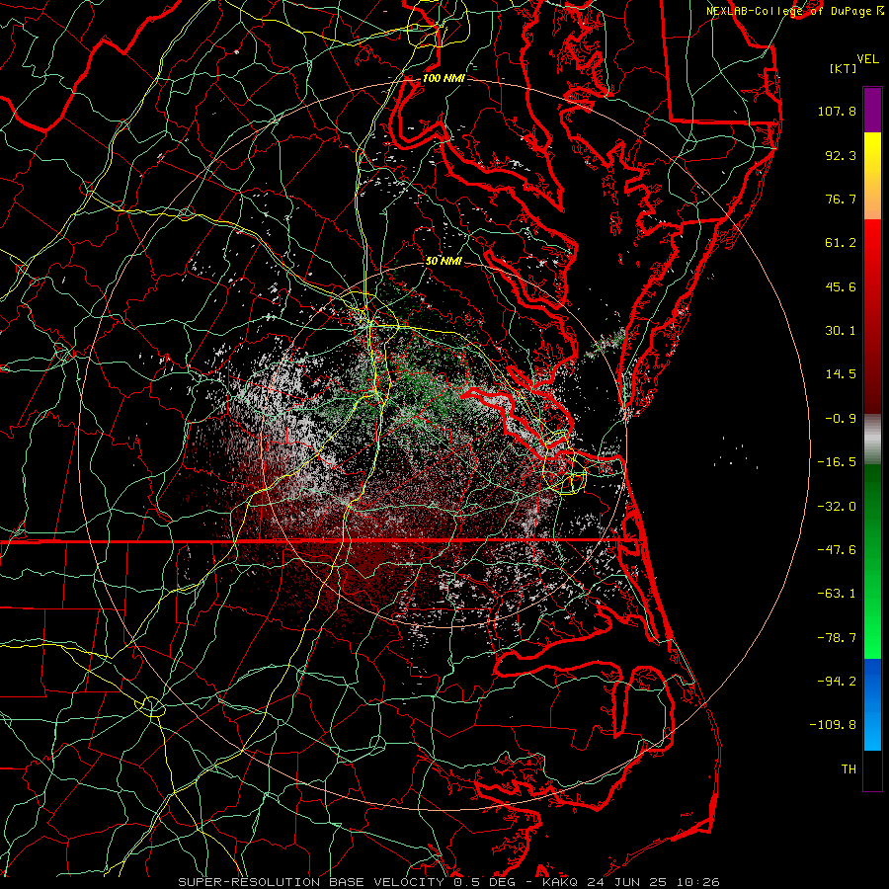The height and width of the screenshot is (889, 889).
Task: Click the KAKQ 24 JUN 25 10:26 timestamp
Action: tap(631, 882)
